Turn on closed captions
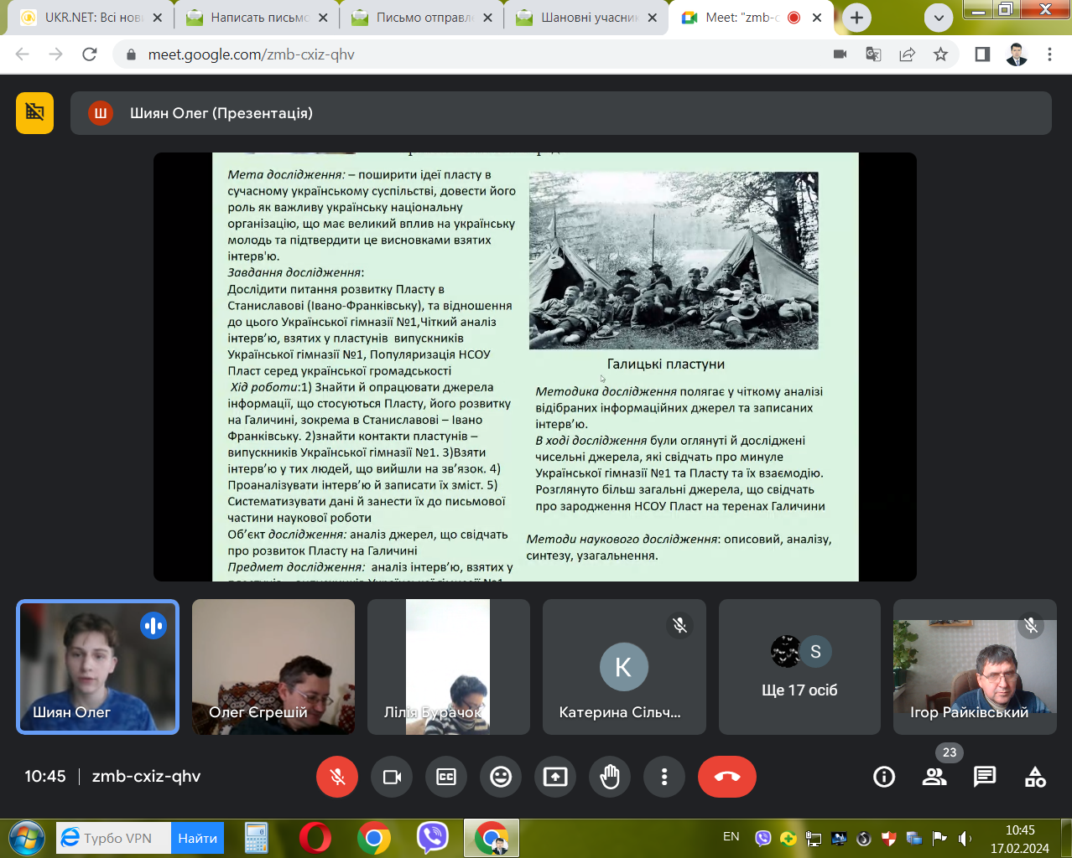 (446, 777)
